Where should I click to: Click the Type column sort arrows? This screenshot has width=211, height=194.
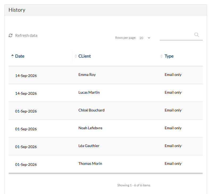[162, 56]
